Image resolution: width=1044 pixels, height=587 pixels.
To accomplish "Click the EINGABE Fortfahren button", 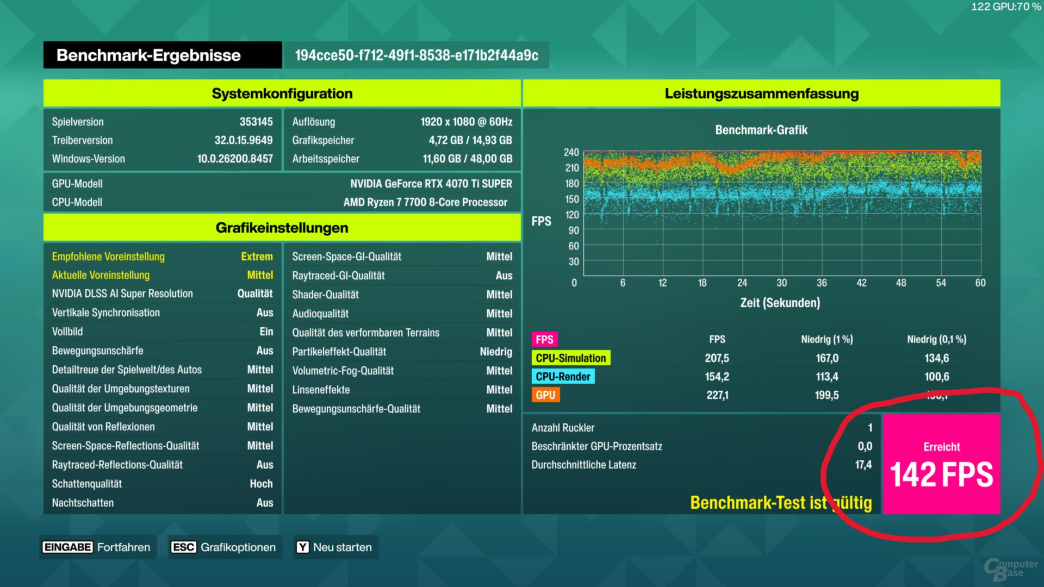I will point(98,547).
